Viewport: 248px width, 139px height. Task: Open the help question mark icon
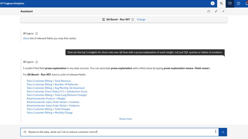(238, 3)
